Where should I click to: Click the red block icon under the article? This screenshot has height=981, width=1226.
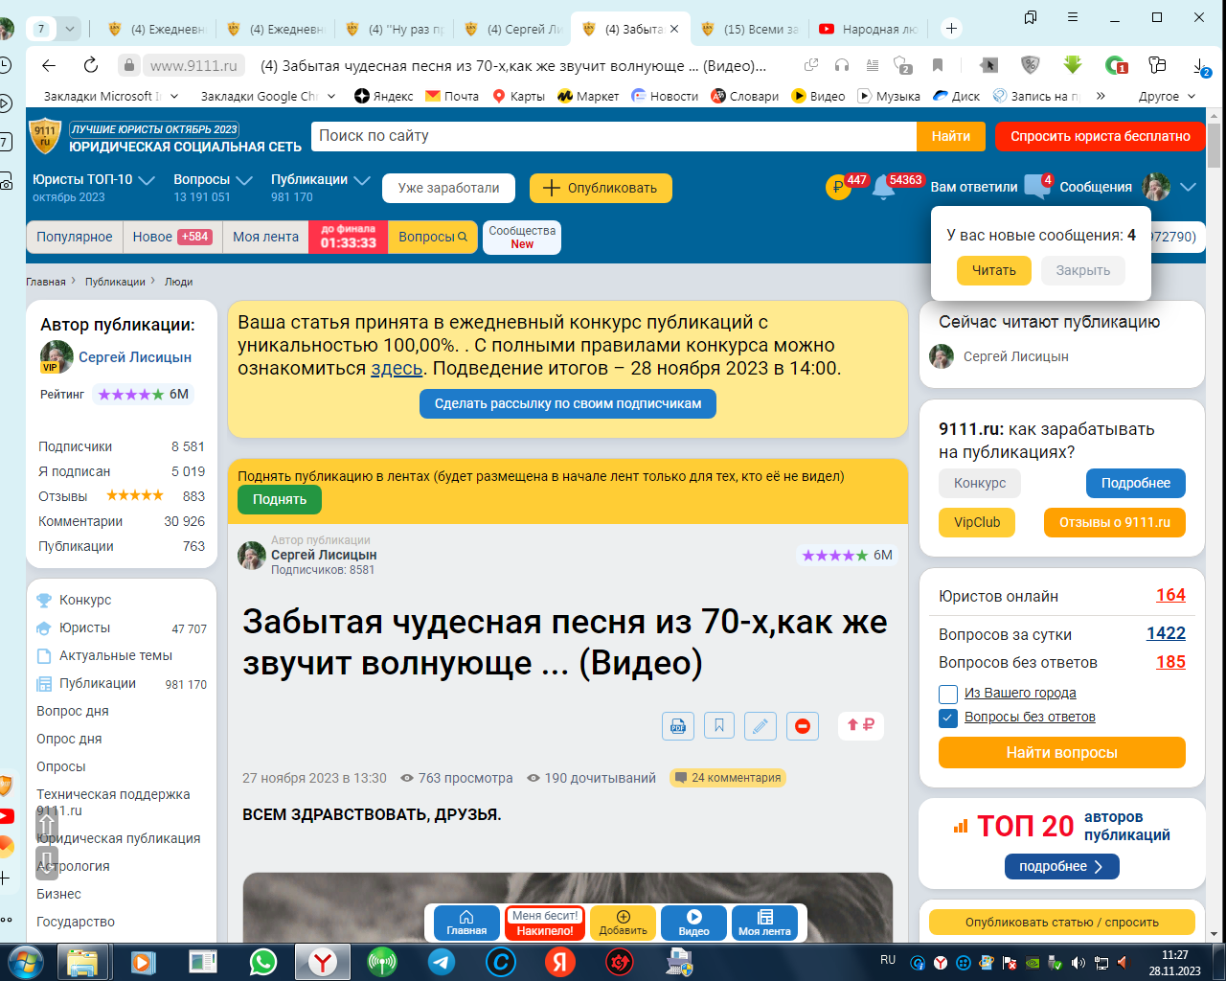point(802,725)
